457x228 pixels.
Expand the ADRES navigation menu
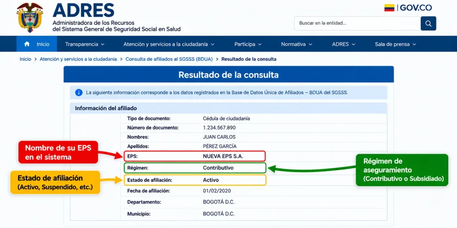tap(344, 44)
